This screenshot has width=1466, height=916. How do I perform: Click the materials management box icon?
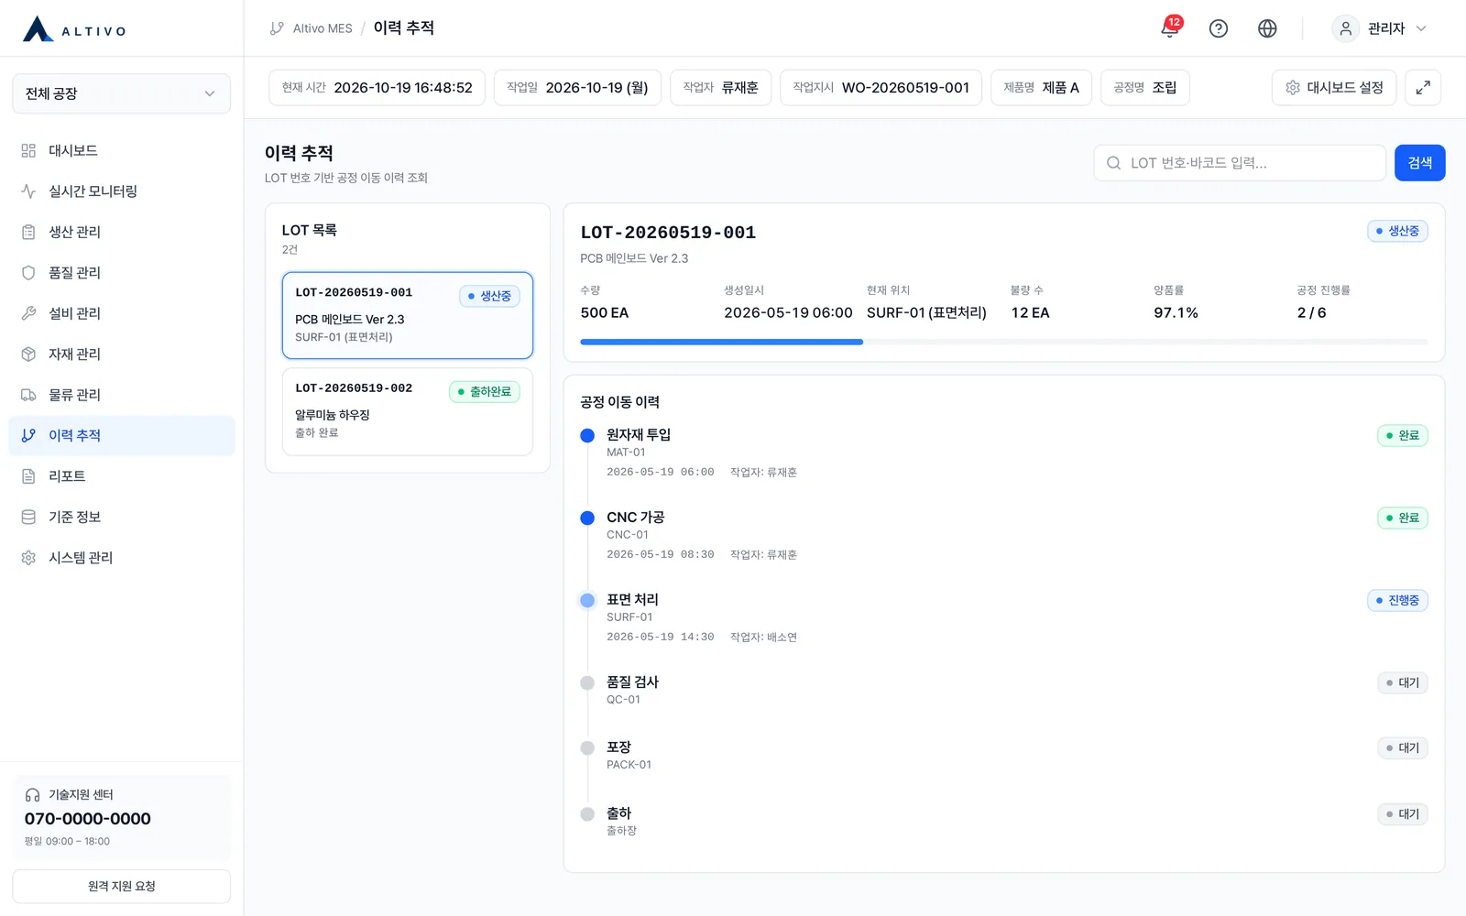28,354
